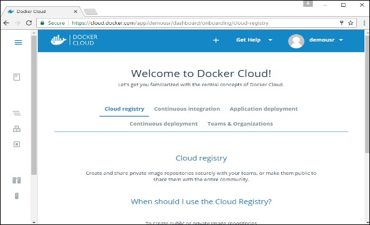Open the Teams & Organizations tab
The width and height of the screenshot is (370, 225).
tap(240, 124)
